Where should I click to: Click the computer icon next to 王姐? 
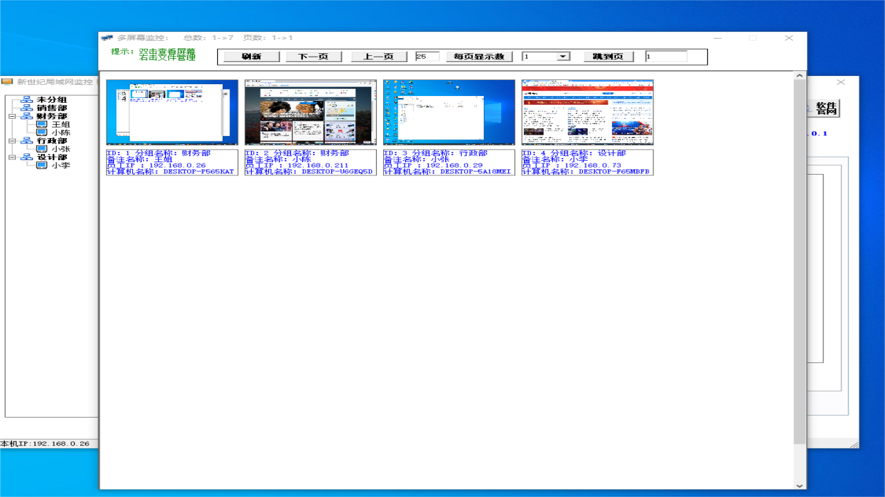tap(41, 124)
